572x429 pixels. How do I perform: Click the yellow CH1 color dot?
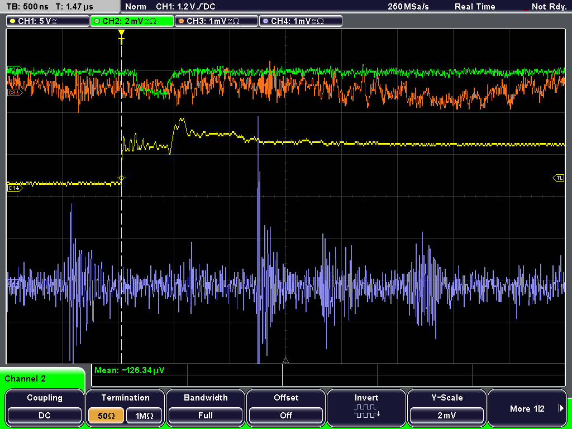[x=13, y=21]
